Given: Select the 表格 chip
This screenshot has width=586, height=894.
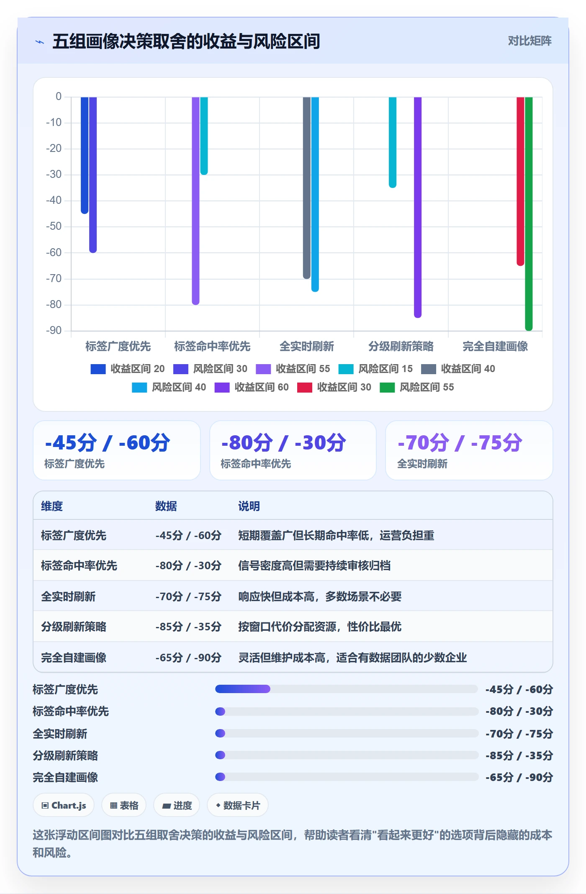Looking at the screenshot, I should [x=124, y=805].
